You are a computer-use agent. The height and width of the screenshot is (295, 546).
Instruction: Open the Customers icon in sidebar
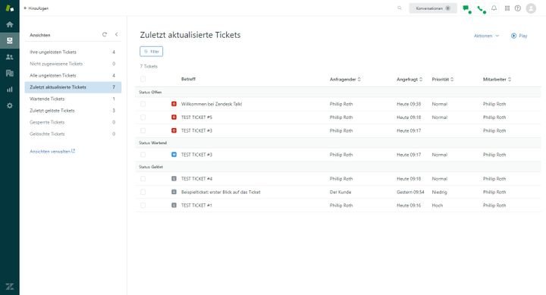(x=10, y=57)
